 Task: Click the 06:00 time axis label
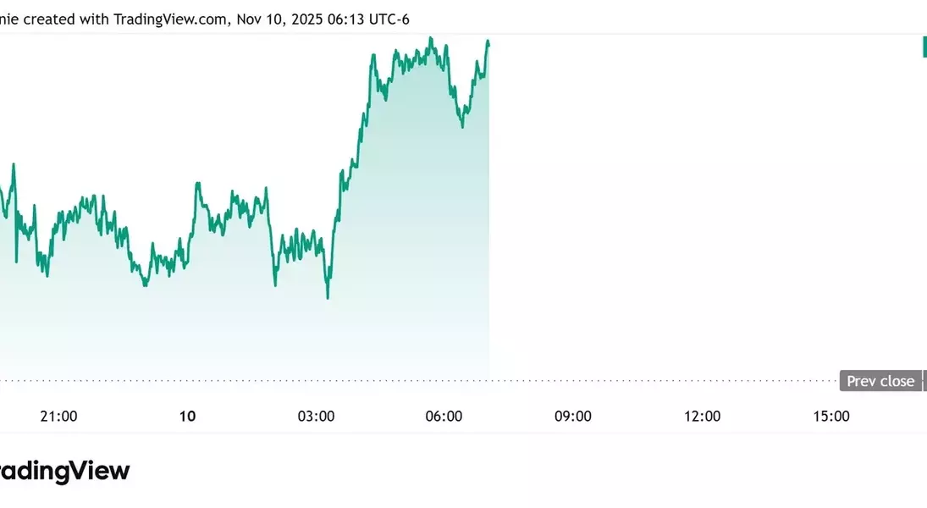[x=444, y=416]
